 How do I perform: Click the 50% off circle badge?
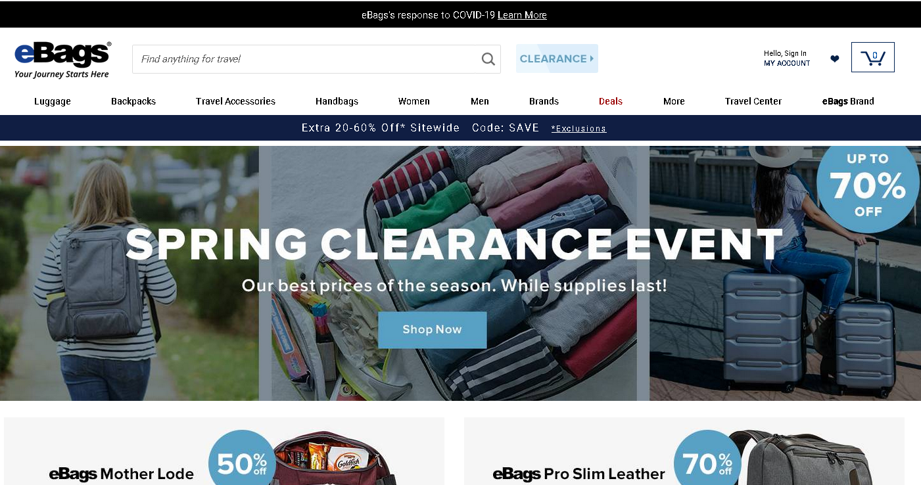[242, 462]
